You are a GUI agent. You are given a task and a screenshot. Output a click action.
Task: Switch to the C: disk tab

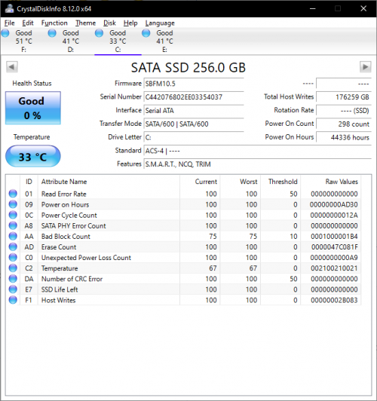tap(118, 41)
